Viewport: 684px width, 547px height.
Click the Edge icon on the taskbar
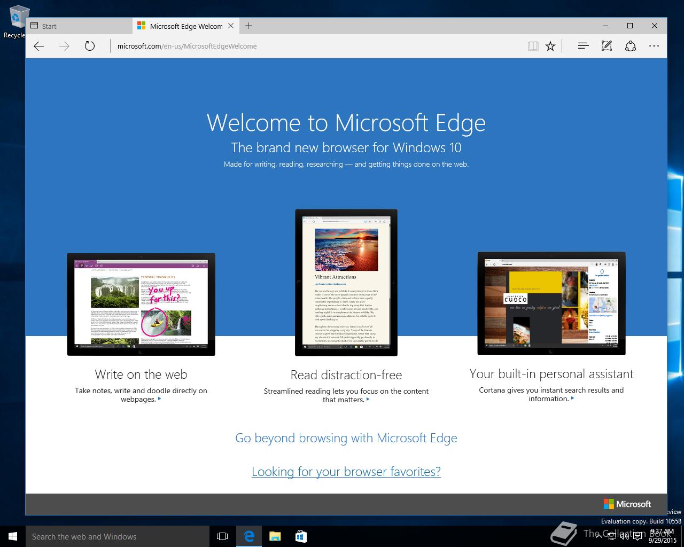pyautogui.click(x=249, y=536)
